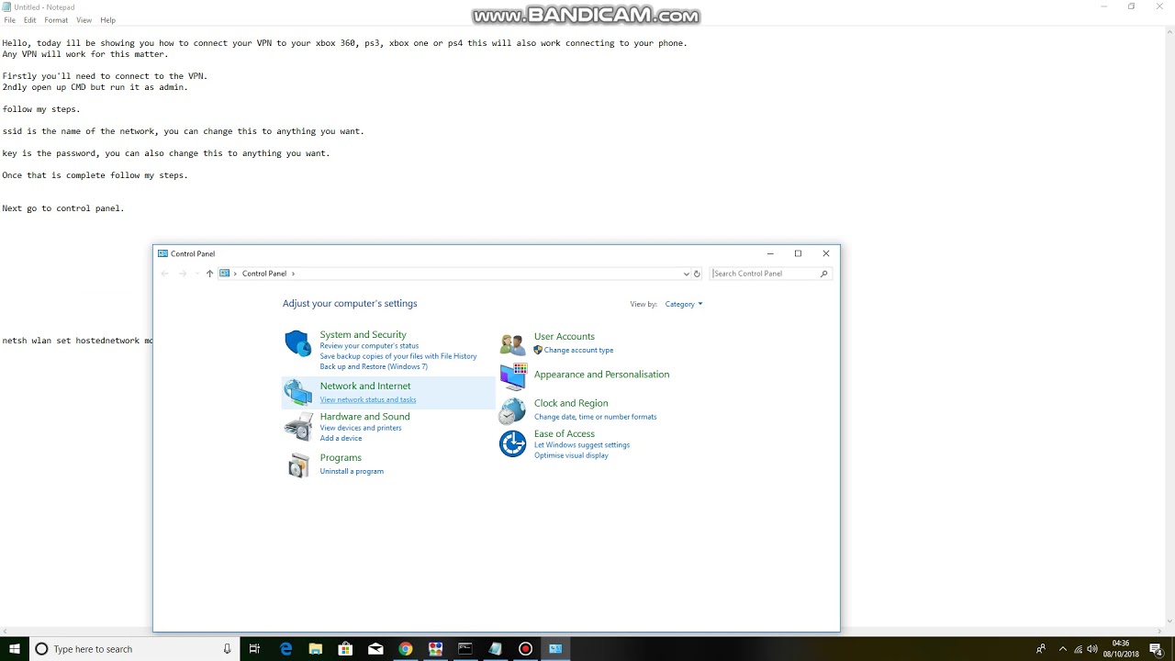Image resolution: width=1175 pixels, height=661 pixels.
Task: Open the View by Category dropdown
Action: click(x=684, y=304)
